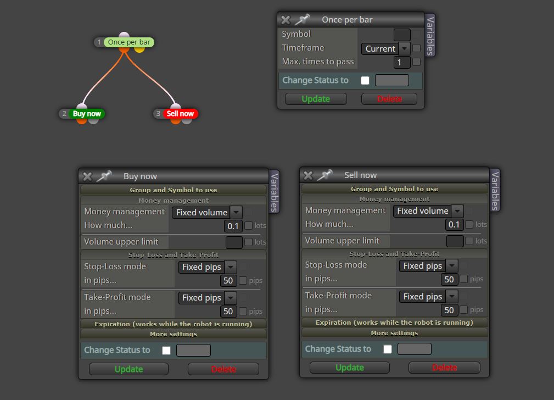554x400 pixels.
Task: Click Stop-Loss pips field in Sell now
Action: click(x=450, y=280)
